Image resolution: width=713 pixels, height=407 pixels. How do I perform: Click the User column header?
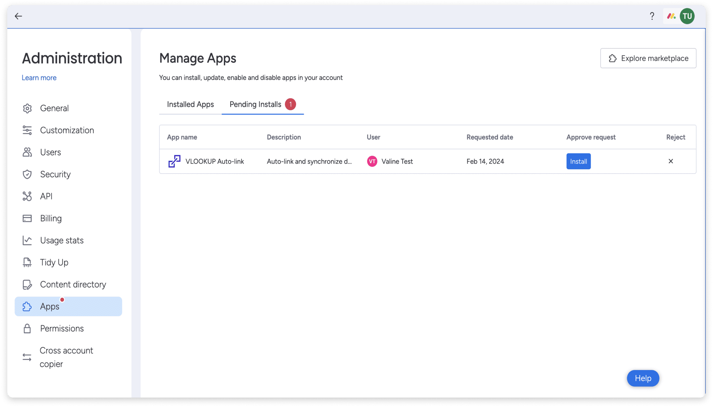click(373, 137)
